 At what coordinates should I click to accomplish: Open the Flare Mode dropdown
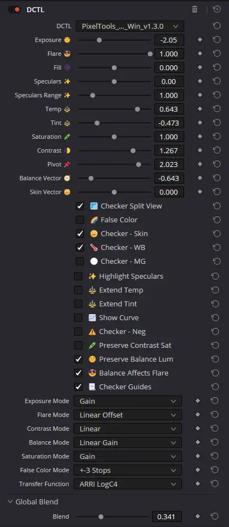tap(128, 415)
